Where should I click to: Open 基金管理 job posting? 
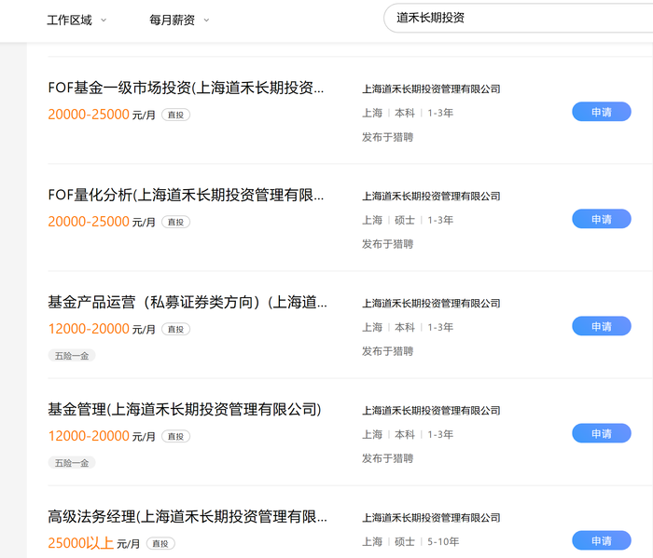185,409
